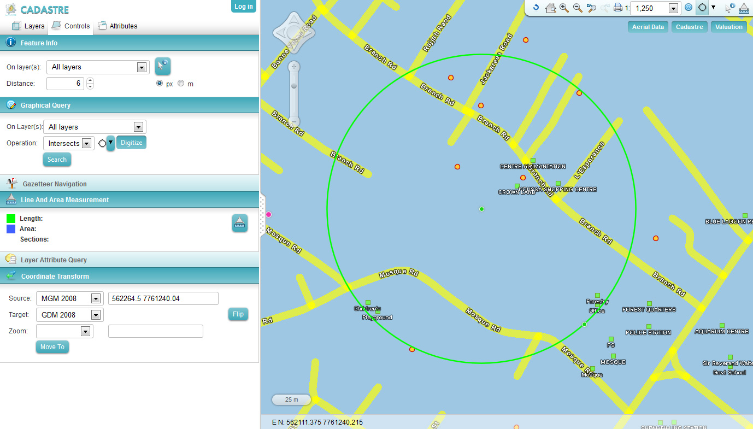753x429 pixels.
Task: Click Feature Info identify cursor button
Action: 163,66
